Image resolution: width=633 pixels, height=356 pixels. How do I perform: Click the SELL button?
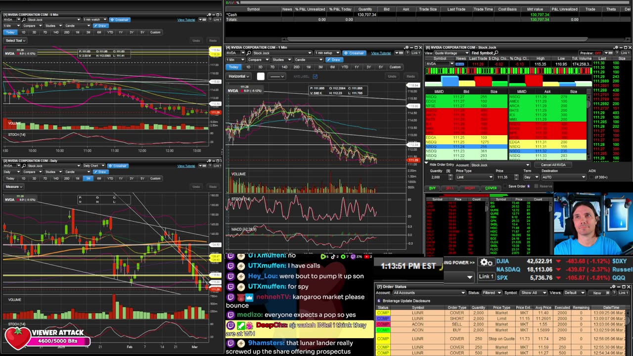450,188
